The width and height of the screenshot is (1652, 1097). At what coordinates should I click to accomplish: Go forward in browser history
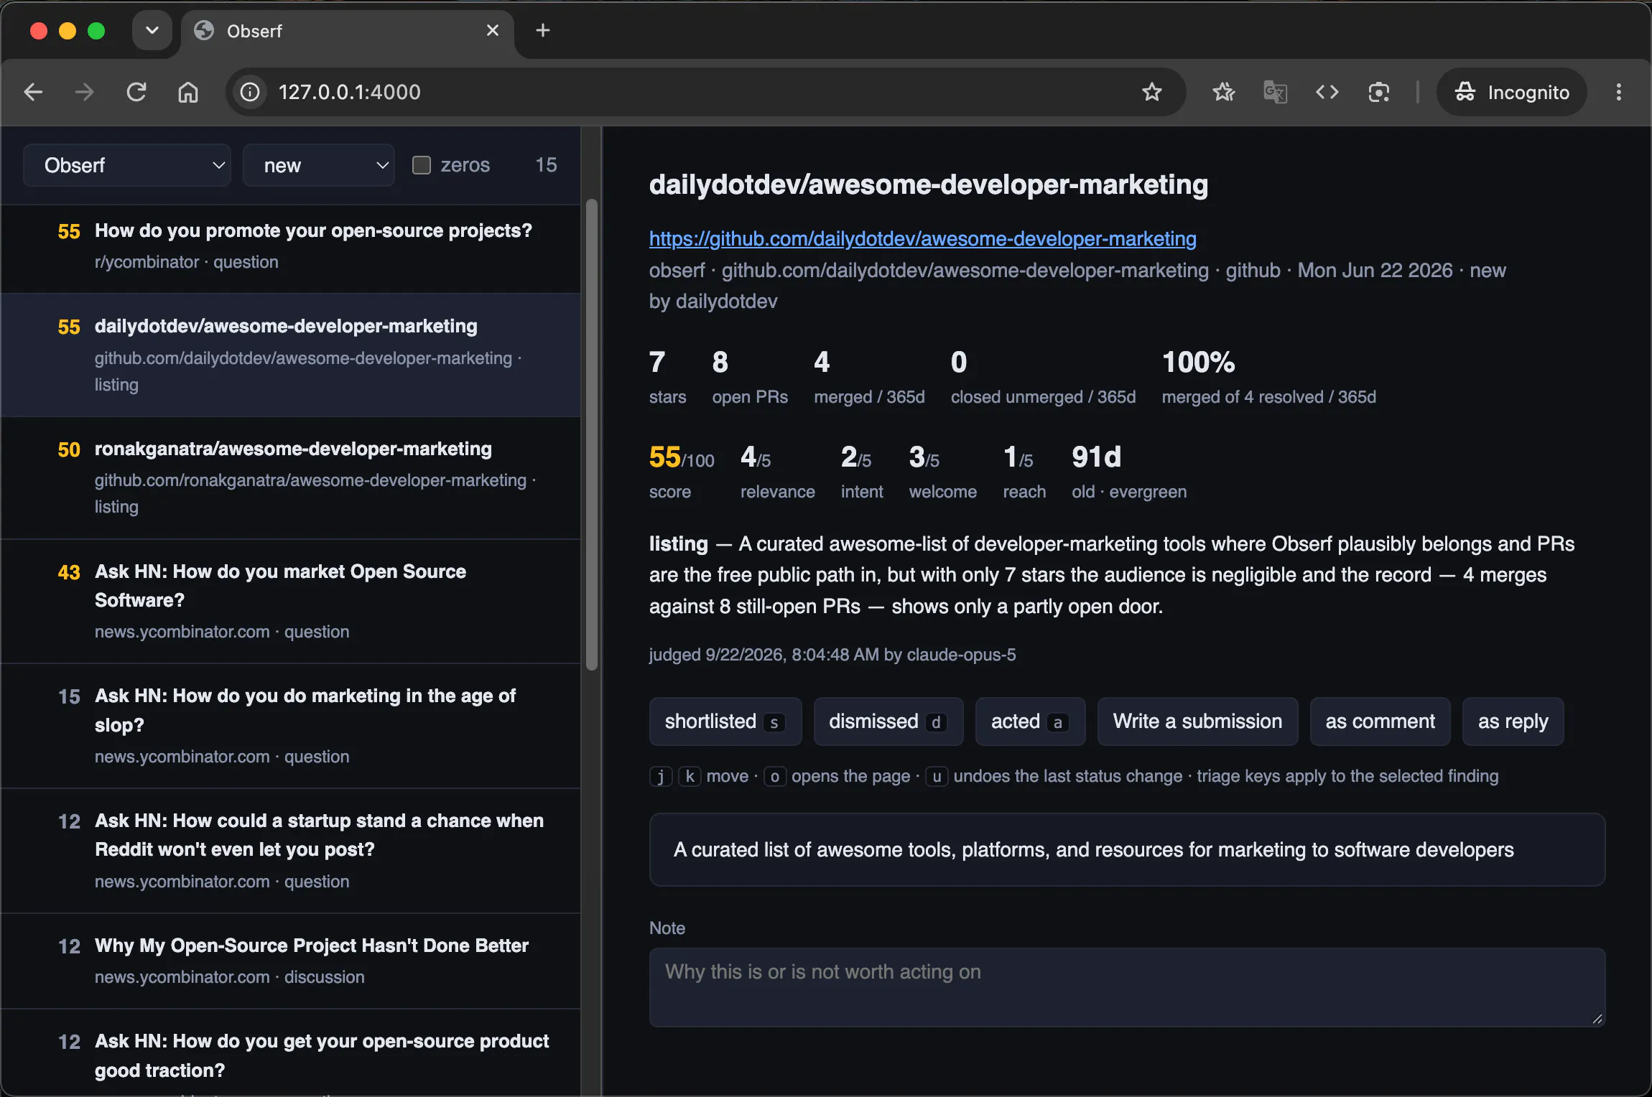[85, 92]
